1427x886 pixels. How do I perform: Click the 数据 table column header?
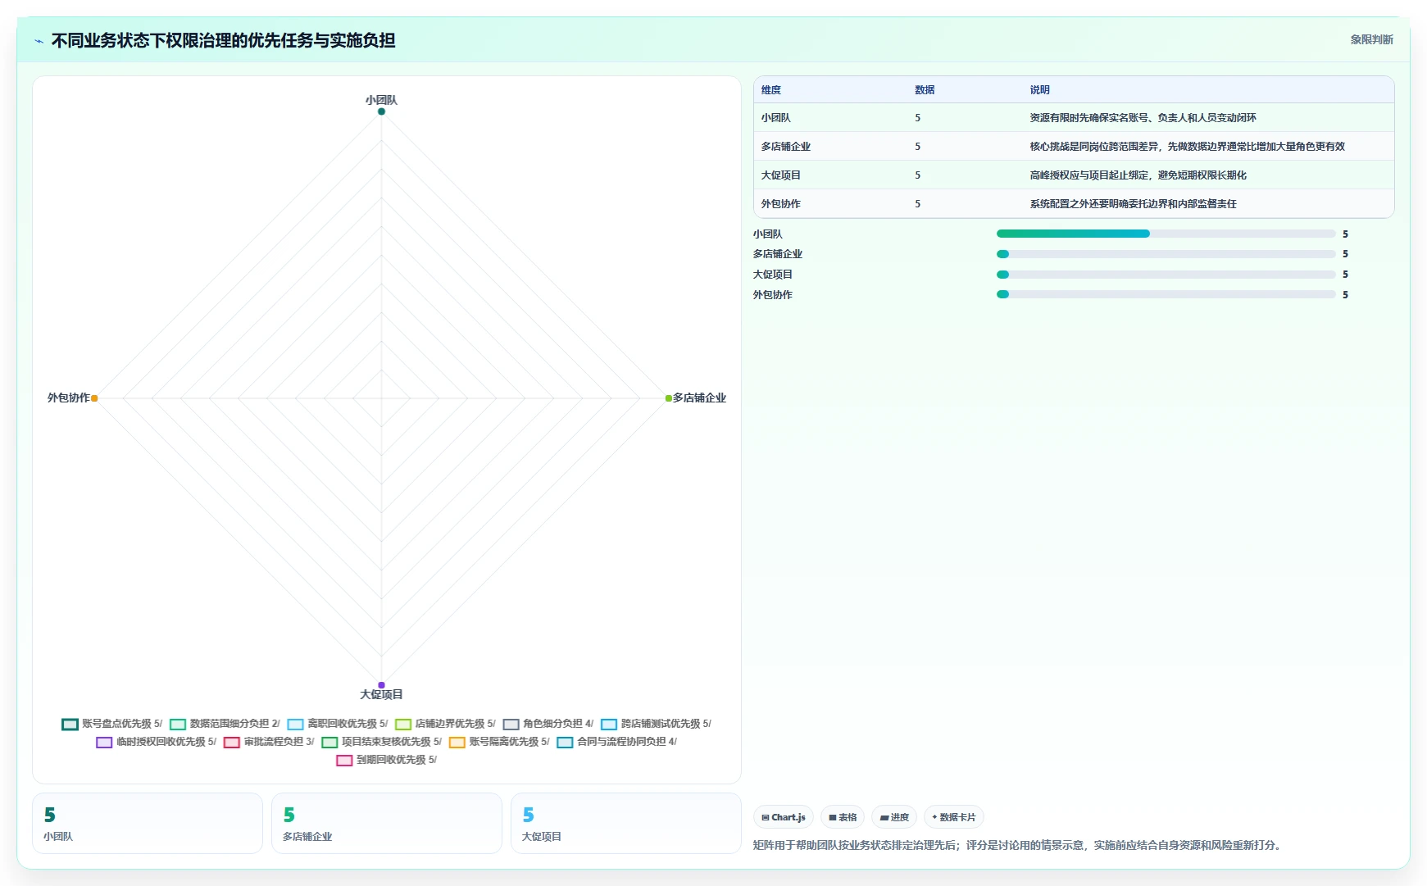(925, 90)
